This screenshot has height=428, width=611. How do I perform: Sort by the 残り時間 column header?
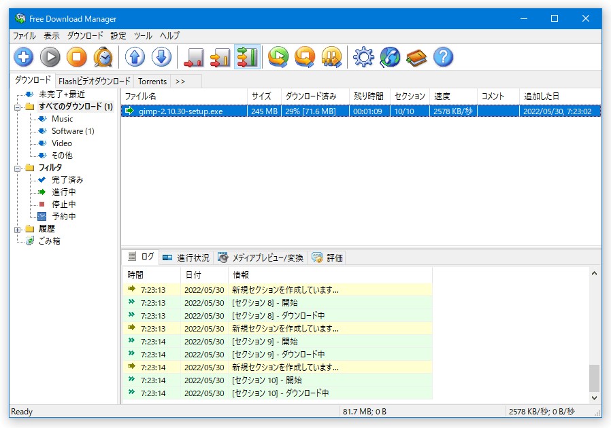[x=369, y=96]
